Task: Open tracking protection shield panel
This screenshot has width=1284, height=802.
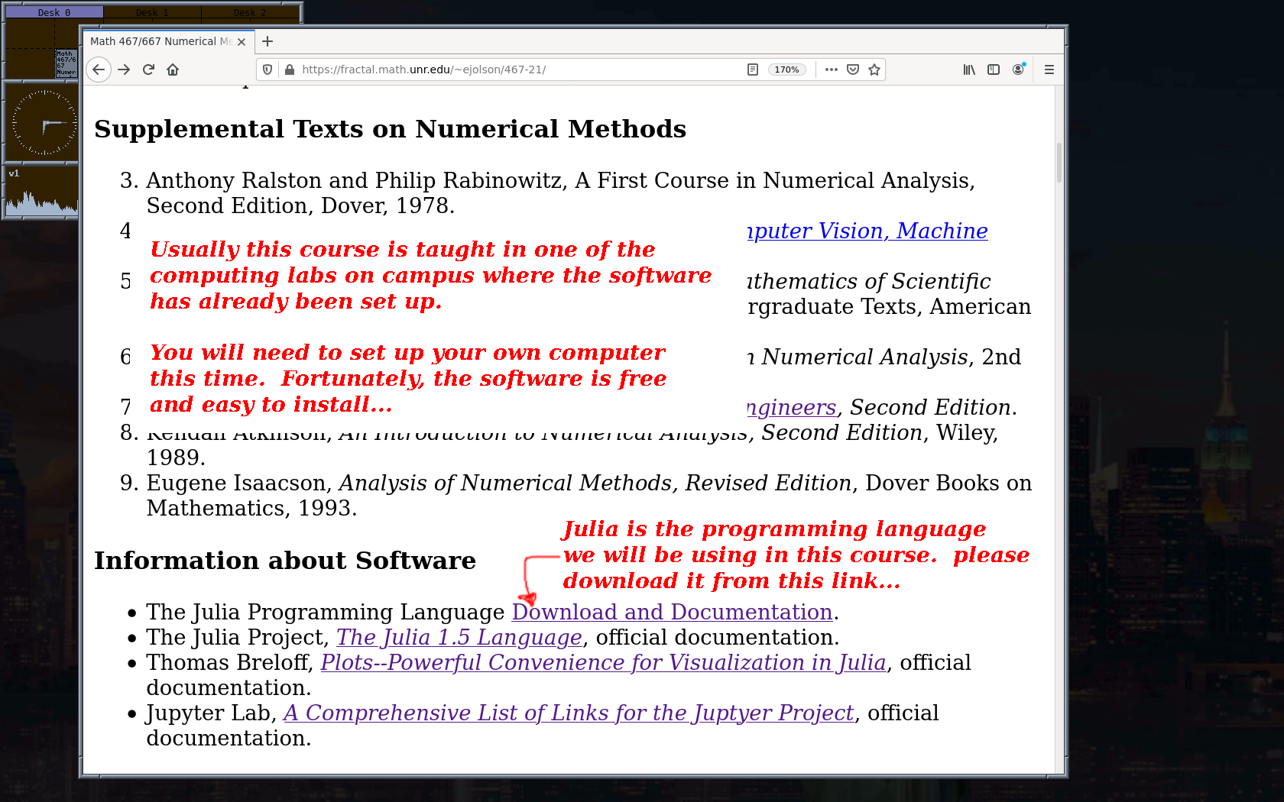Action: [x=267, y=70]
